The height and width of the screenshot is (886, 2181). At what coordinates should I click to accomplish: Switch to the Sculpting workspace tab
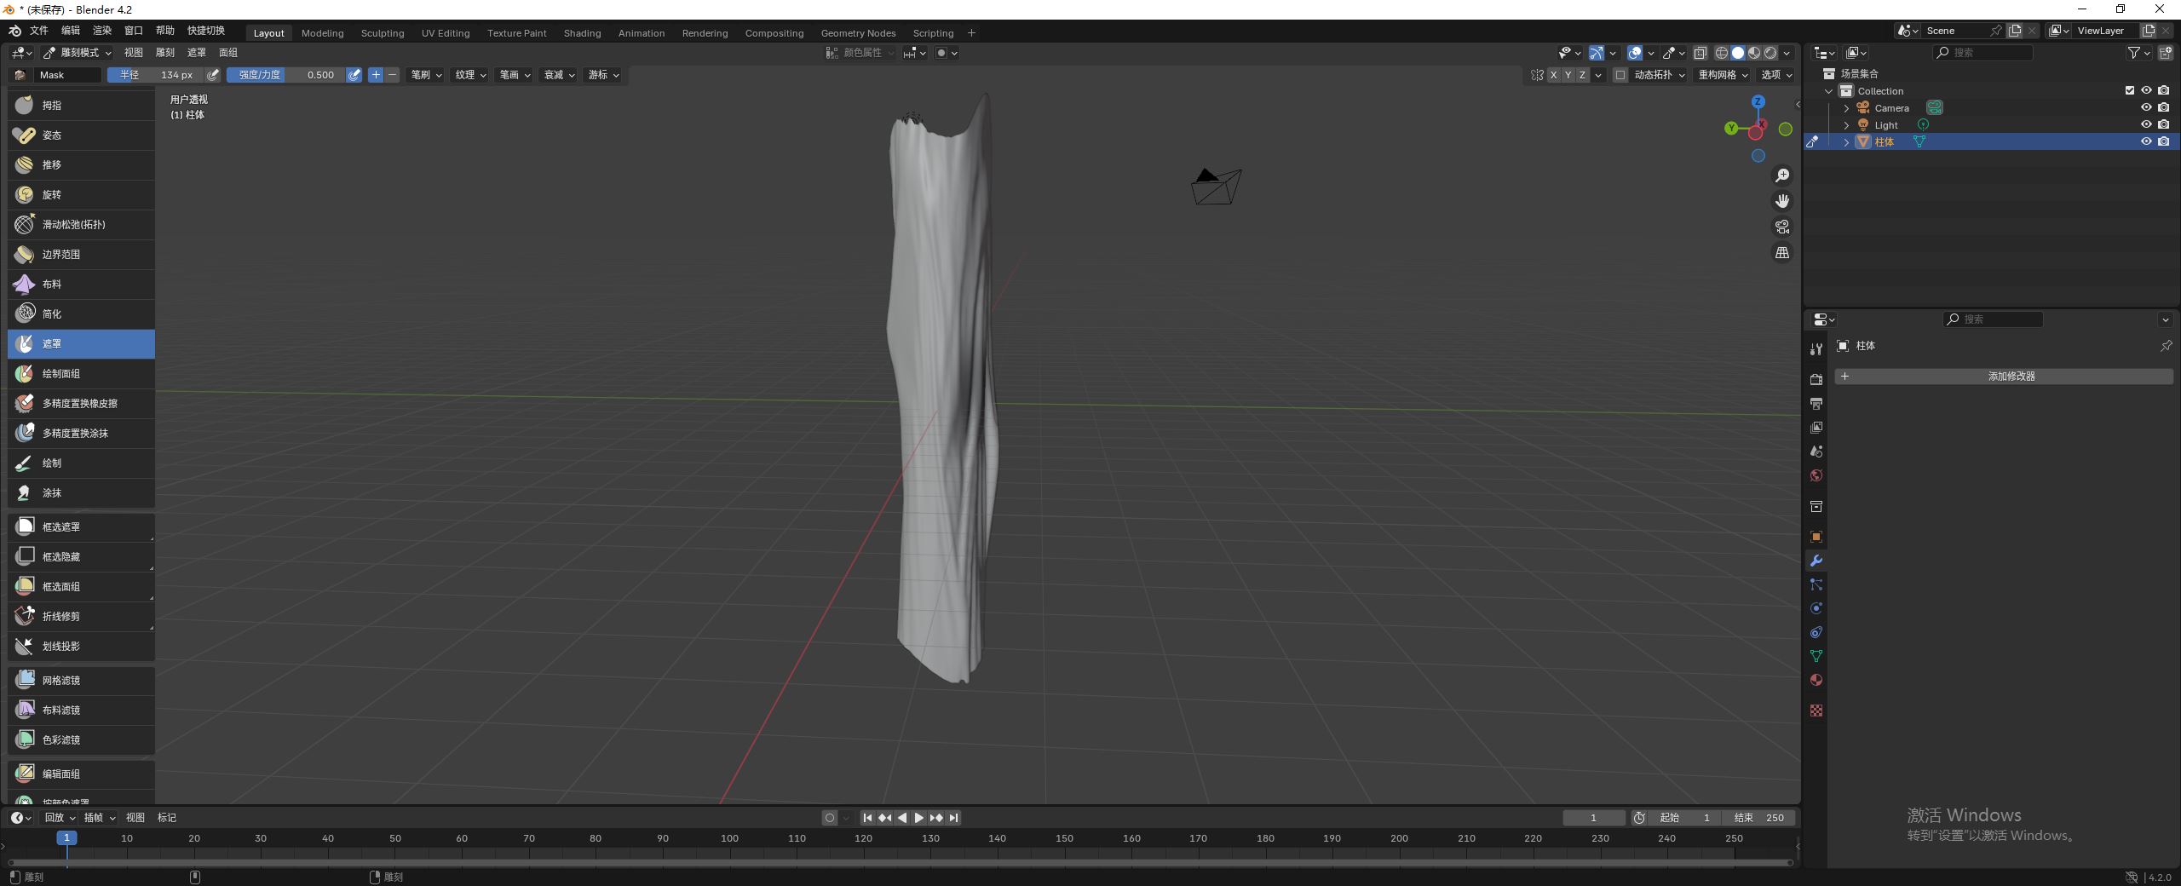[382, 33]
